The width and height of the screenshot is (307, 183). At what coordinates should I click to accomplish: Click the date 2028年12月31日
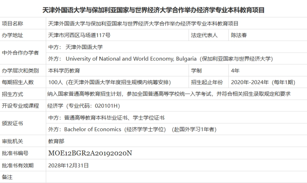click(68, 165)
